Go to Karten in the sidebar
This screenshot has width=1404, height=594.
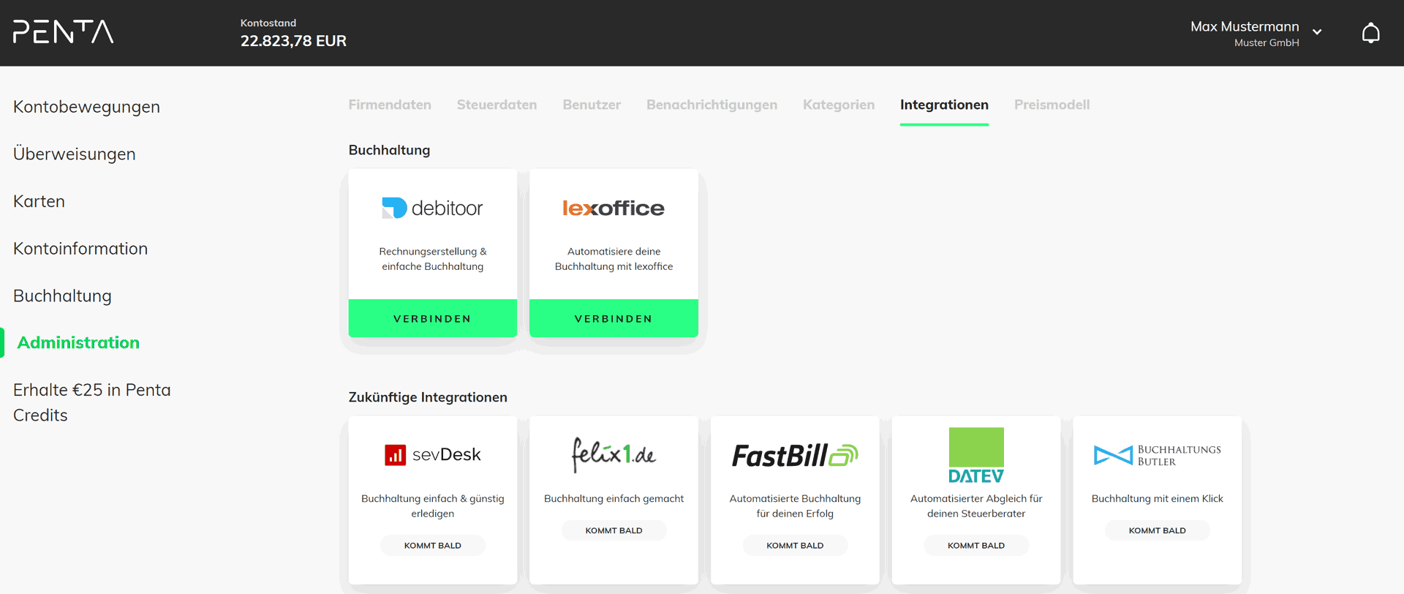pyautogui.click(x=39, y=201)
